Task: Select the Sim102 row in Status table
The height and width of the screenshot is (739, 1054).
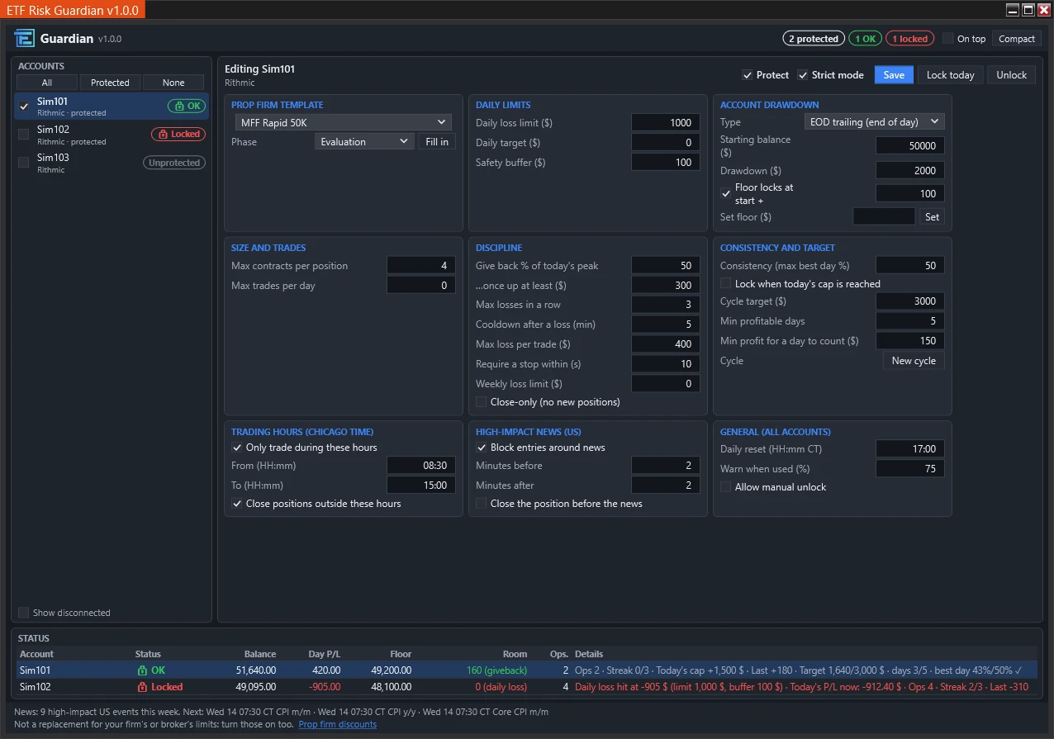Action: click(527, 687)
